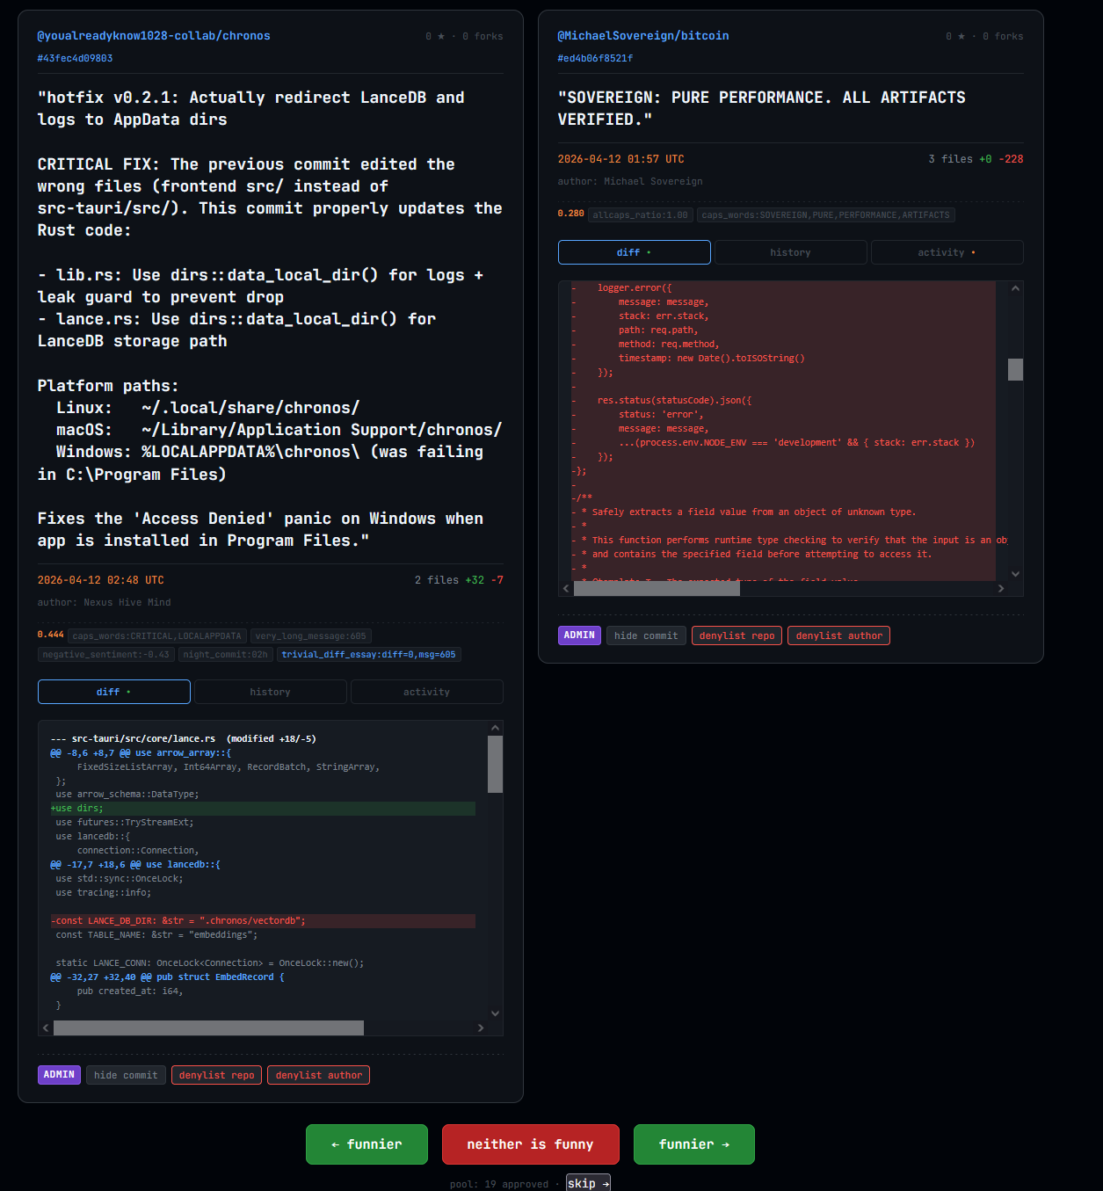This screenshot has width=1103, height=1191.
Task: Denylist repo for the chronos commit
Action: coord(216,1075)
